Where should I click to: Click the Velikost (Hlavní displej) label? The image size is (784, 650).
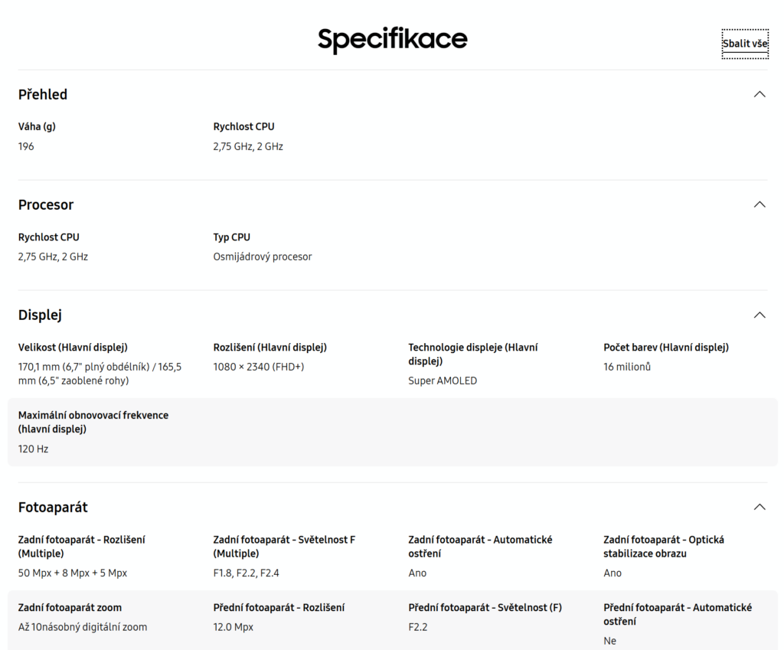tap(73, 348)
